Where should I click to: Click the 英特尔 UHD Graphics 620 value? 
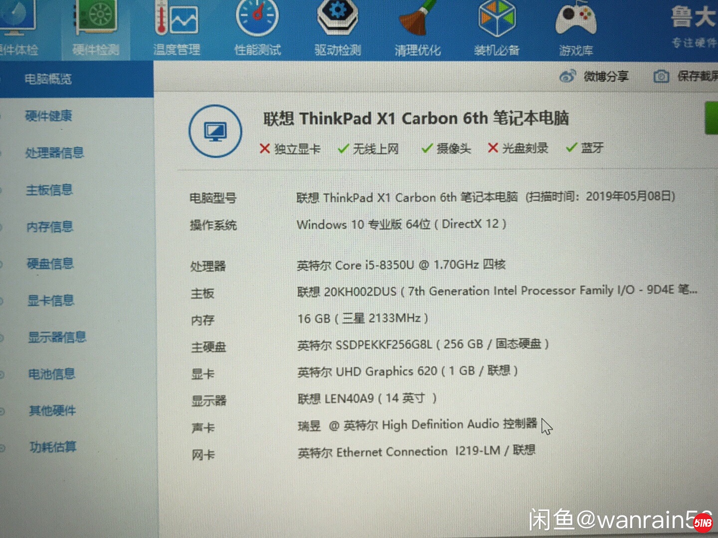click(x=408, y=371)
